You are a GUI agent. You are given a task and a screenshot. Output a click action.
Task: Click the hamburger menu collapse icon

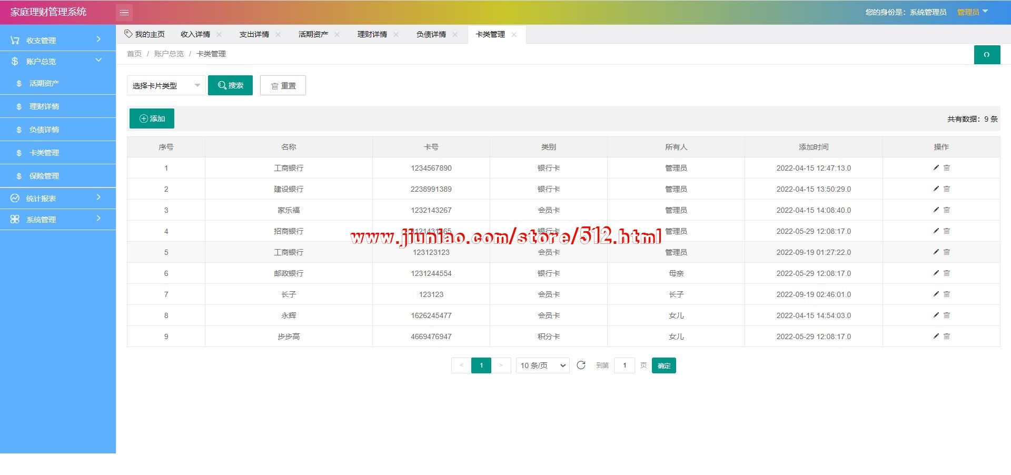tap(124, 13)
